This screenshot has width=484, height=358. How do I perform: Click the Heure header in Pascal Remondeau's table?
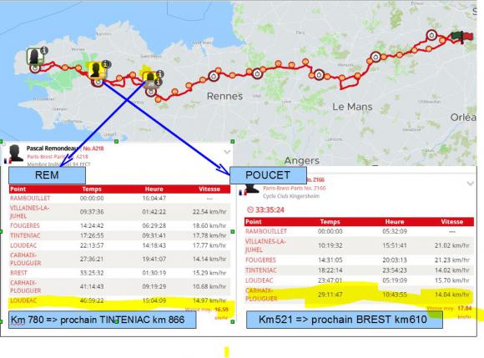(154, 189)
